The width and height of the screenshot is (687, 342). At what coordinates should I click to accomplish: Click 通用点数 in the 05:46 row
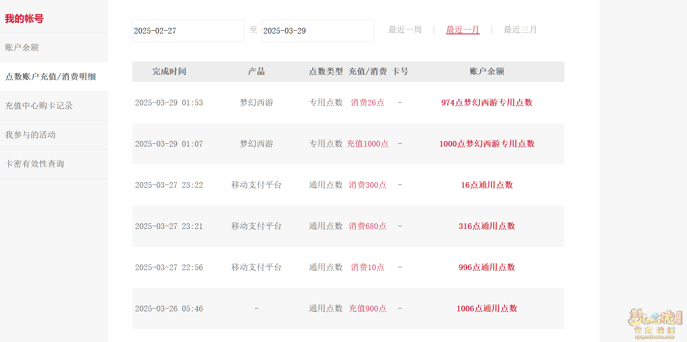click(x=326, y=308)
